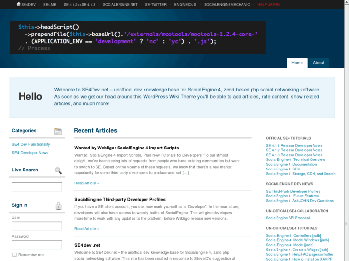The height and width of the screenshot is (261, 349).
Task: Open Ask JOHN Dev Questions link
Action: [x=300, y=201]
